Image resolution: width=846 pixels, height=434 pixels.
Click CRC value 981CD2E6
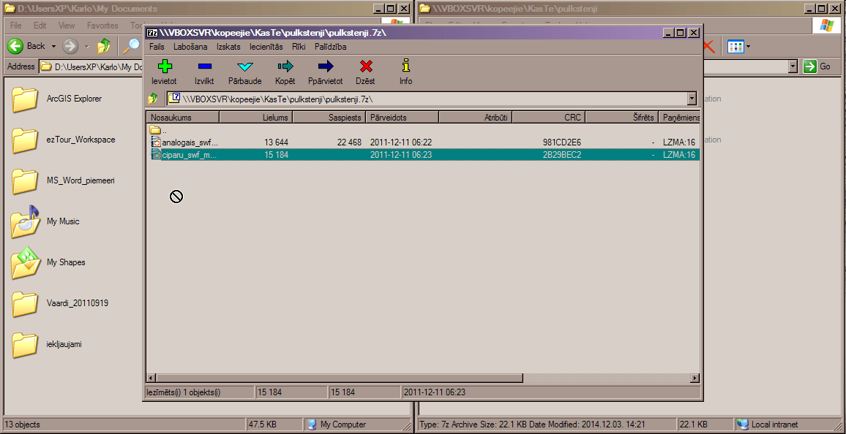561,142
